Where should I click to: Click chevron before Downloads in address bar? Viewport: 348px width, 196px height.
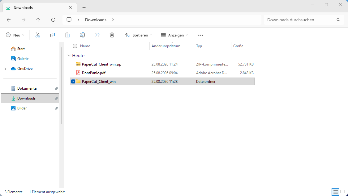[78, 20]
